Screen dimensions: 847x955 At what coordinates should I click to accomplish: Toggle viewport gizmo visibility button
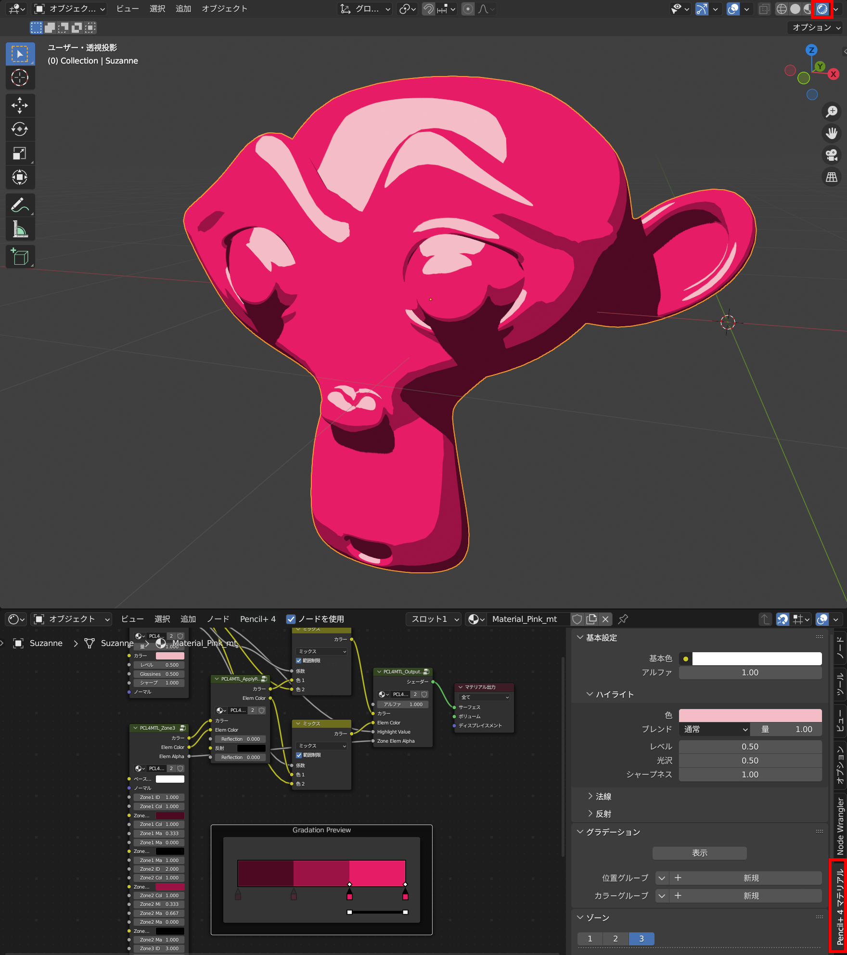(702, 9)
